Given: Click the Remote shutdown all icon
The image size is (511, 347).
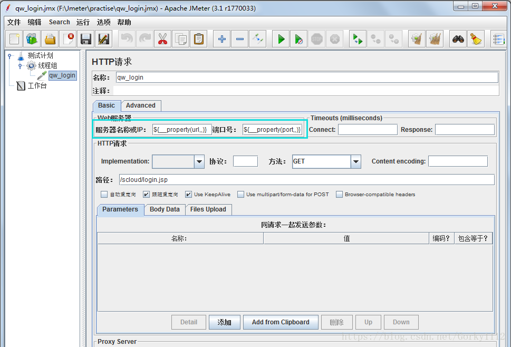Looking at the screenshot, I should pyautogui.click(x=394, y=40).
